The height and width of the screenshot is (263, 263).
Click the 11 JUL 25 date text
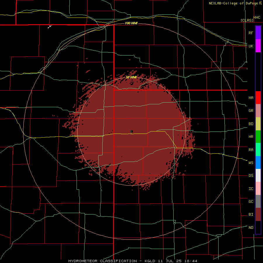(x=170, y=261)
